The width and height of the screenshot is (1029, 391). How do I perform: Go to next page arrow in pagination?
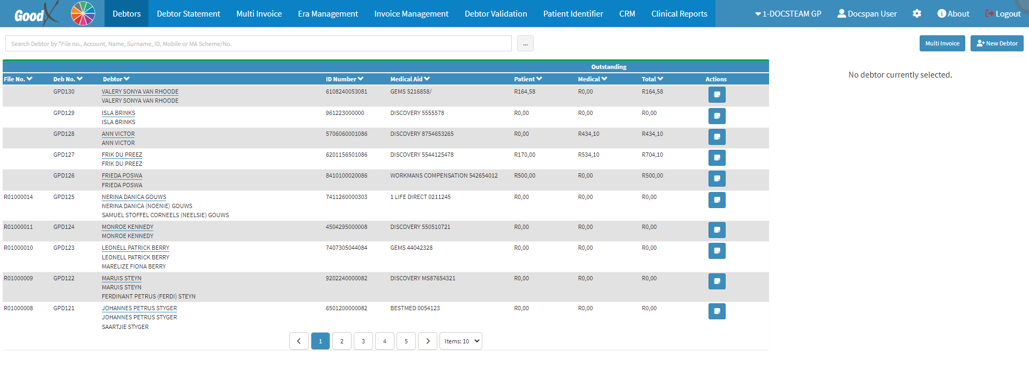coord(427,341)
